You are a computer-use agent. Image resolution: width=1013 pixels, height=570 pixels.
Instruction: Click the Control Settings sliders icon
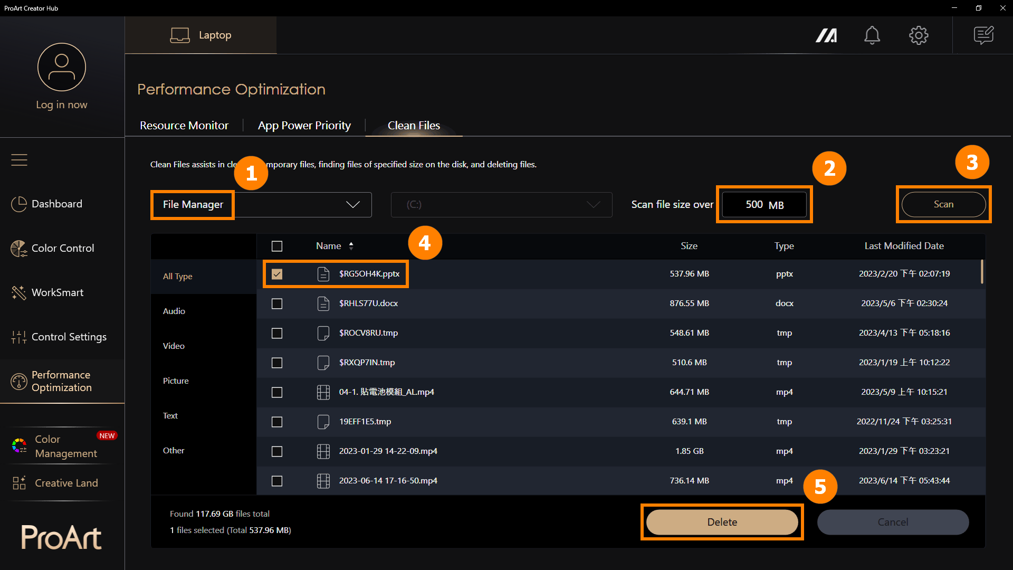(19, 337)
